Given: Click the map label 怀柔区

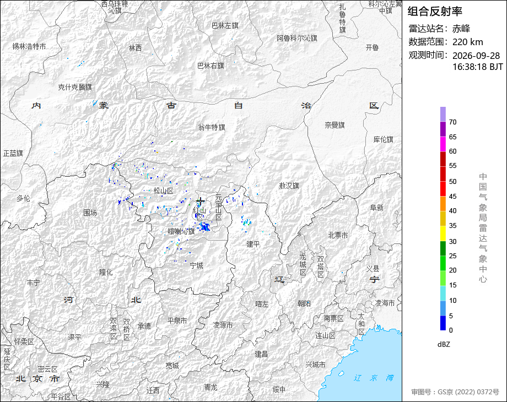Looking at the screenshot, I should [24, 342].
